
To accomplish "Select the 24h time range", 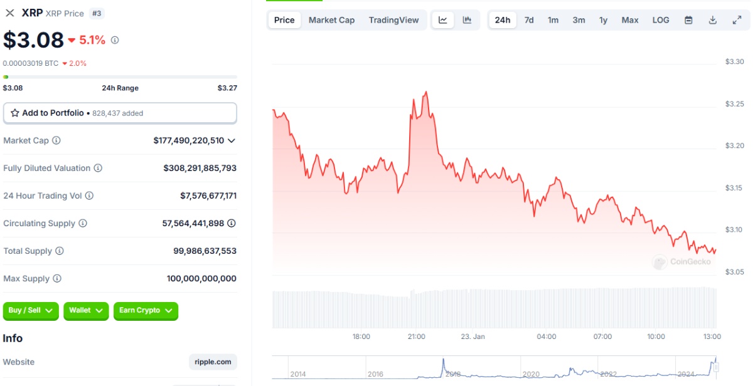I will (503, 20).
